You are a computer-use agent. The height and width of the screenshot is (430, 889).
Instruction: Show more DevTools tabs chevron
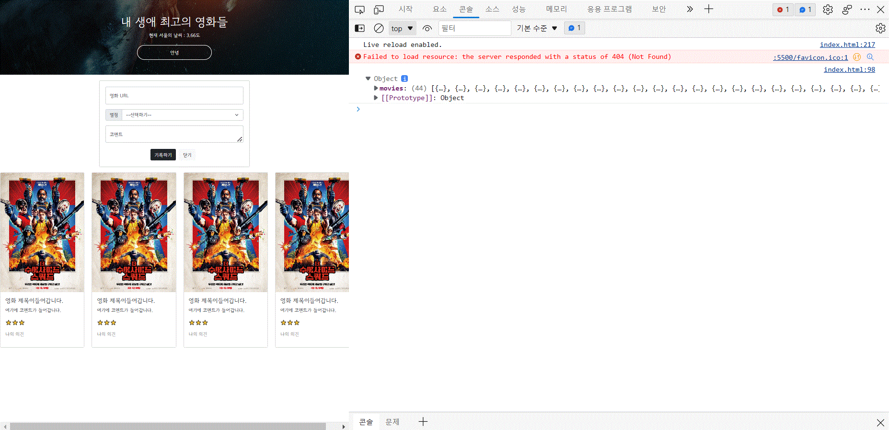pyautogui.click(x=690, y=9)
